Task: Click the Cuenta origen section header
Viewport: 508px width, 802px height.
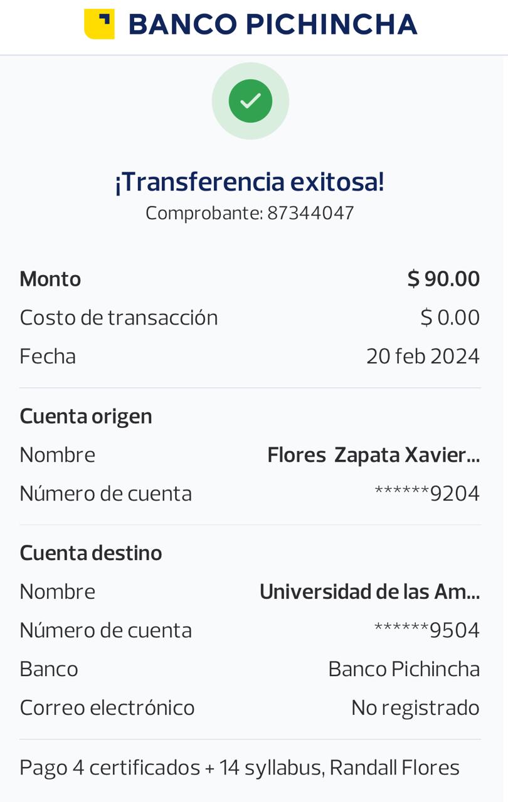Action: coord(86,416)
